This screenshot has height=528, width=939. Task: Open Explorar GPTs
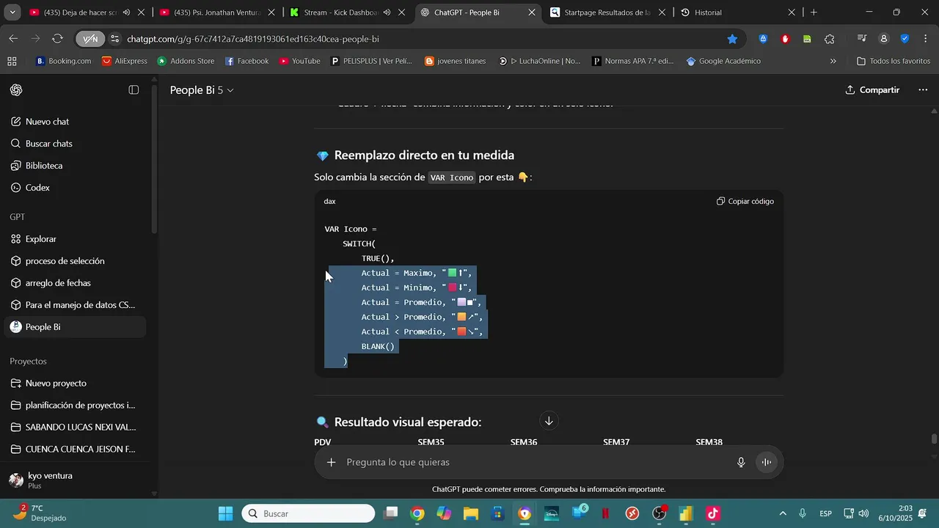click(40, 239)
